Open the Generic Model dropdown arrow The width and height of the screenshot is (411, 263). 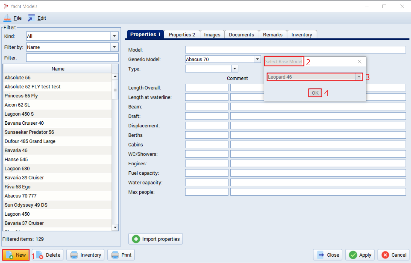point(257,59)
